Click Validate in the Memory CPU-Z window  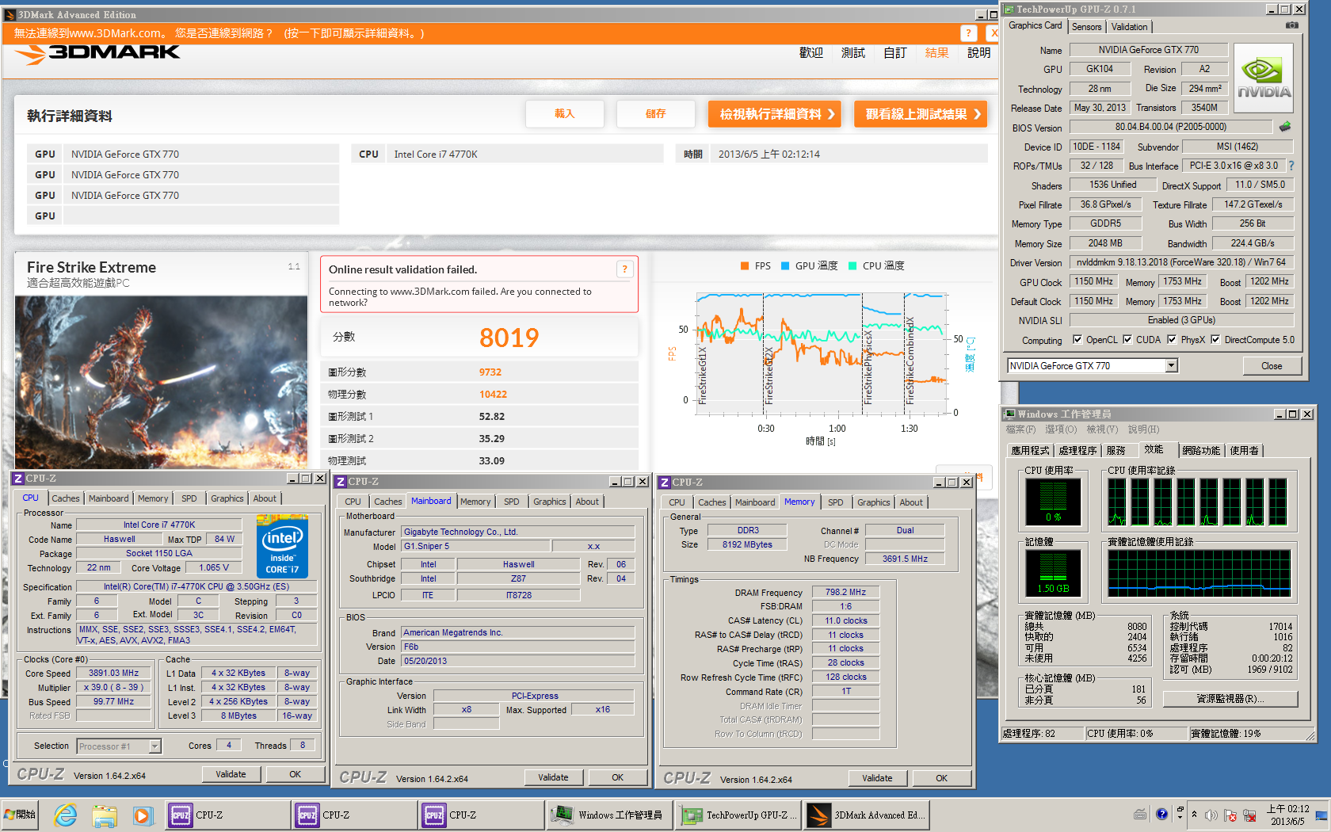coord(877,778)
